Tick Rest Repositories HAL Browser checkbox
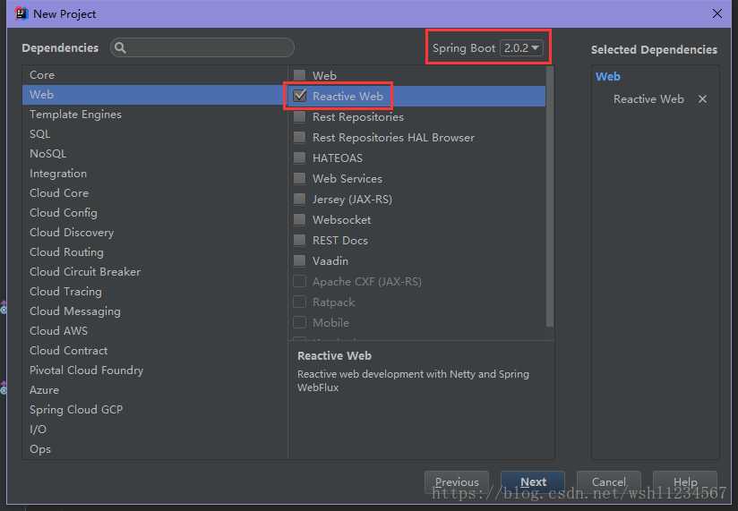This screenshot has width=738, height=511. (299, 137)
